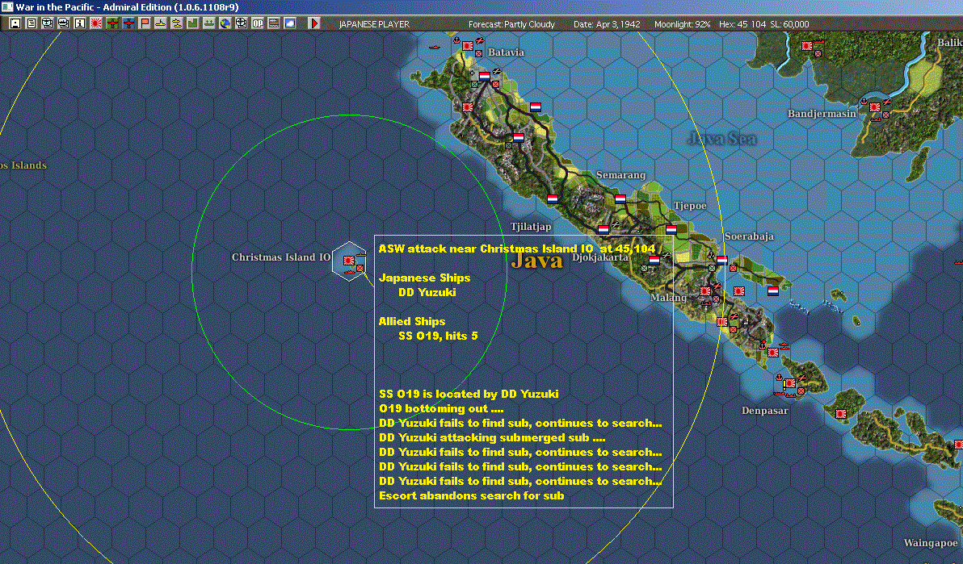Click the fourth toolbar icon with overlapping windows
The width and height of the screenshot is (963, 564).
coord(63,23)
